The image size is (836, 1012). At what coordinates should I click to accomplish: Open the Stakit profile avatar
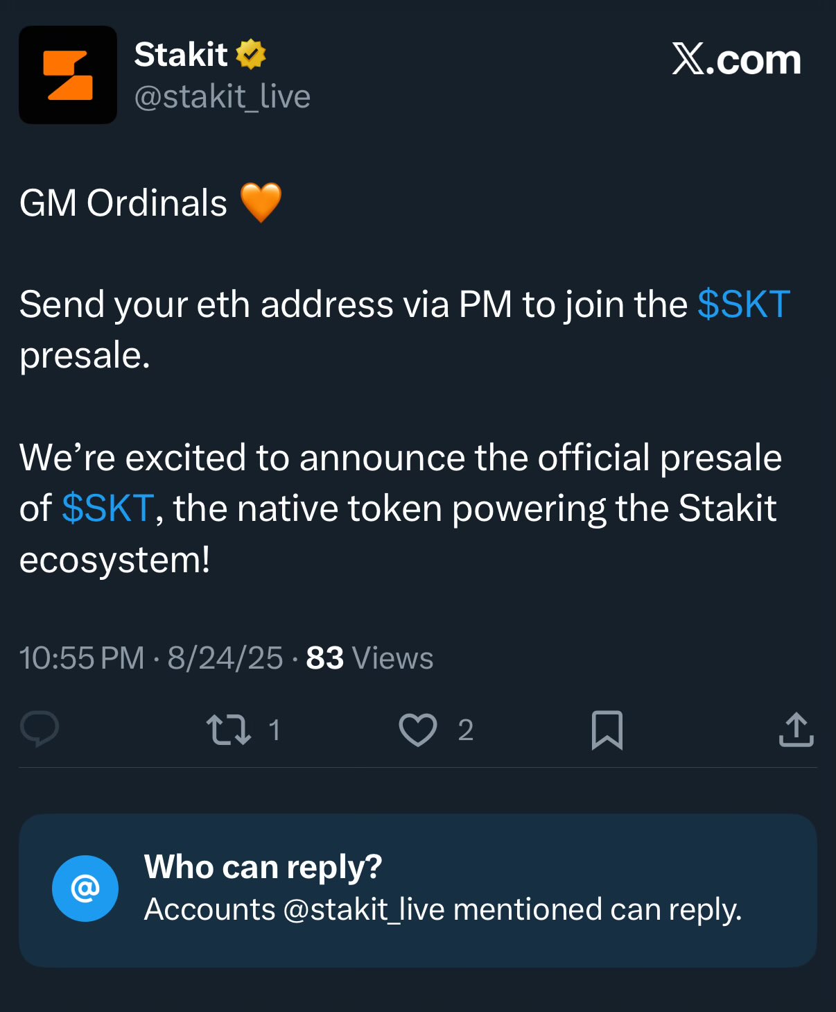68,75
